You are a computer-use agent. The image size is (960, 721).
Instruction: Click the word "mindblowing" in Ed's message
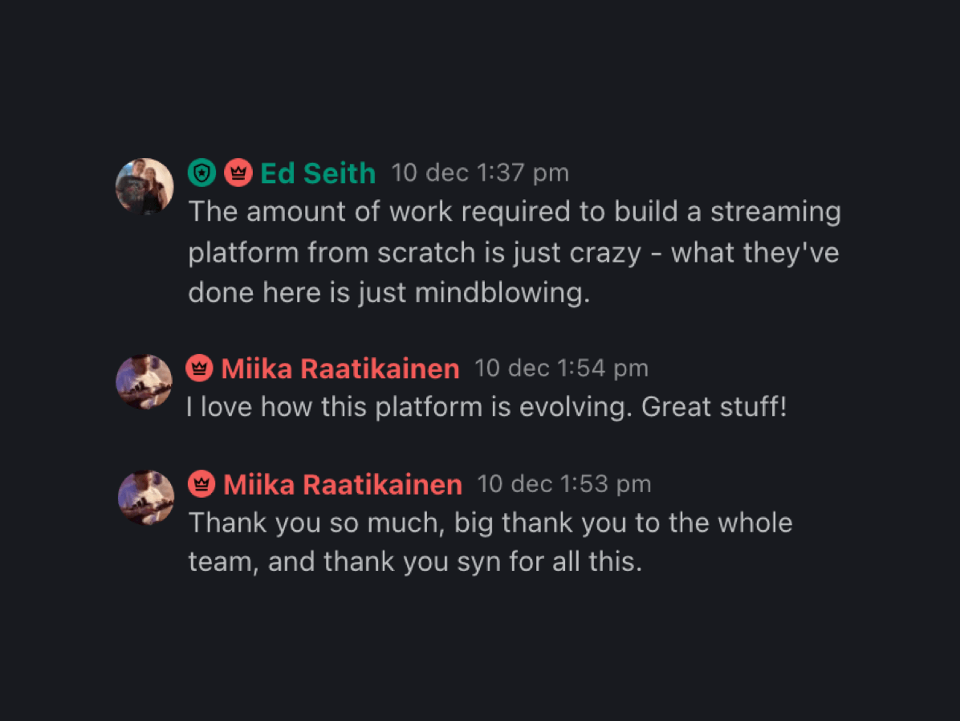pyautogui.click(x=499, y=293)
